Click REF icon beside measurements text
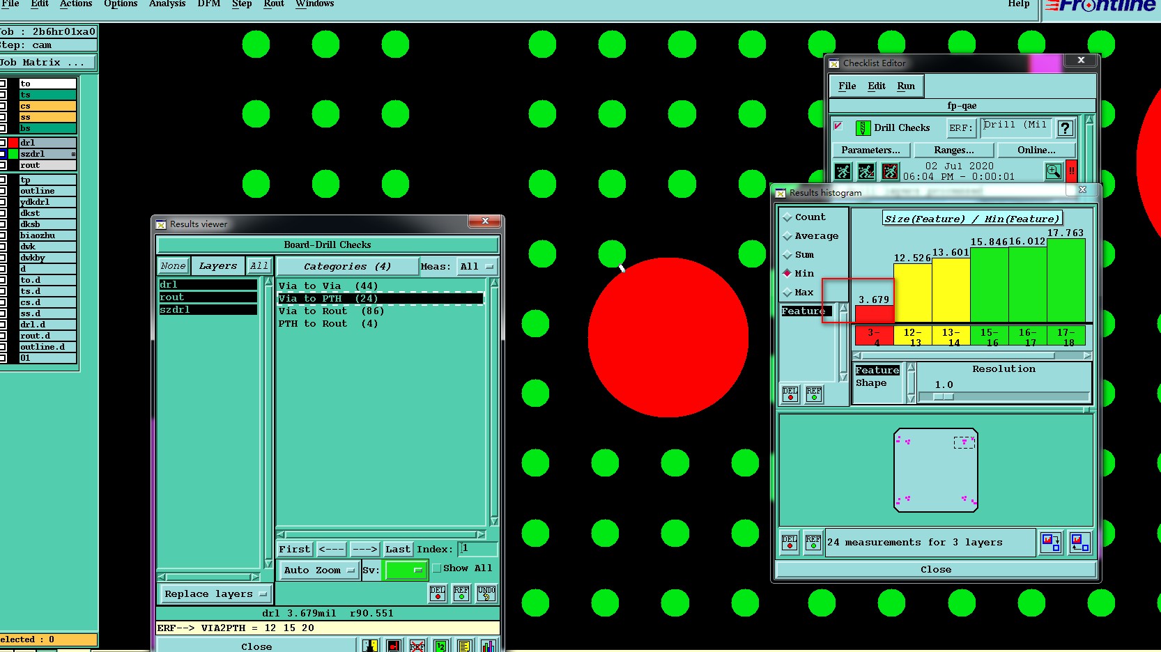Screen dimensions: 1161x652 point(813,543)
